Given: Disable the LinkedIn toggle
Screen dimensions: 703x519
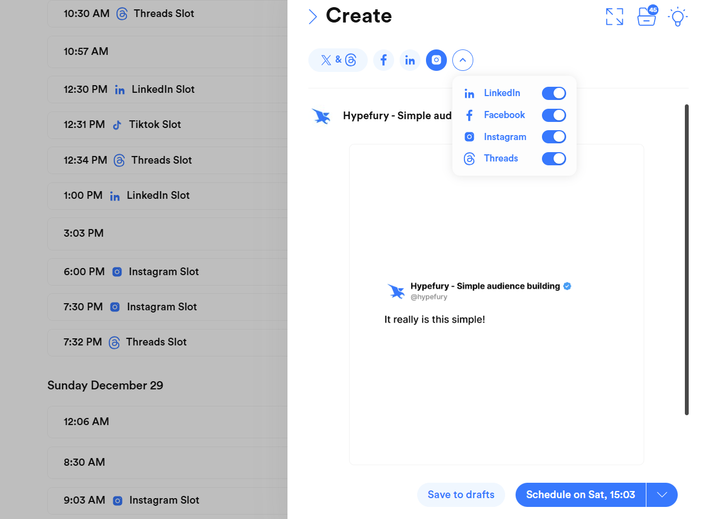Looking at the screenshot, I should [553, 93].
